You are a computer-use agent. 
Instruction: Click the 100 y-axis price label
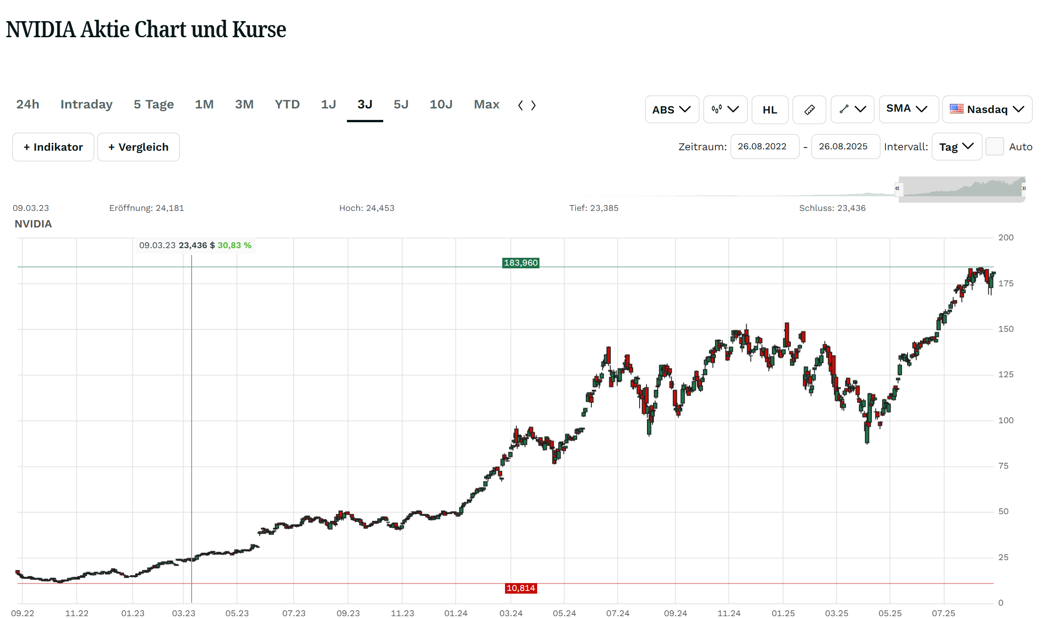[1006, 420]
